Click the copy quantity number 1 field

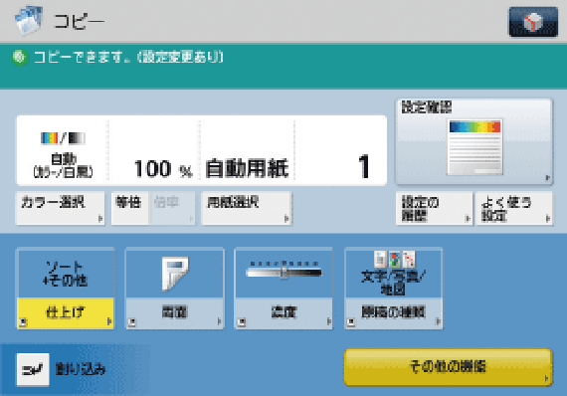[341, 150]
